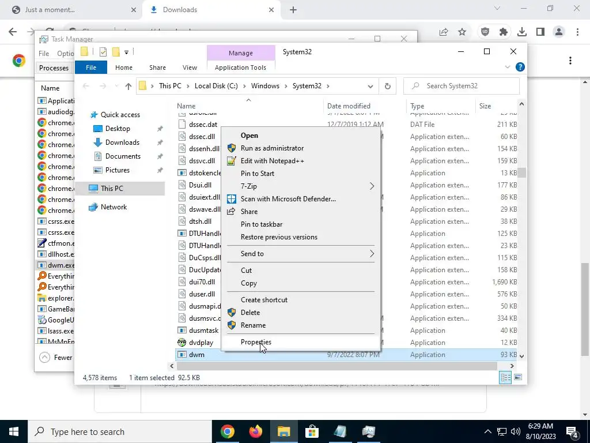Image resolution: width=590 pixels, height=443 pixels.
Task: Open the quick access toolbar customize dropdown
Action: [x=126, y=52]
